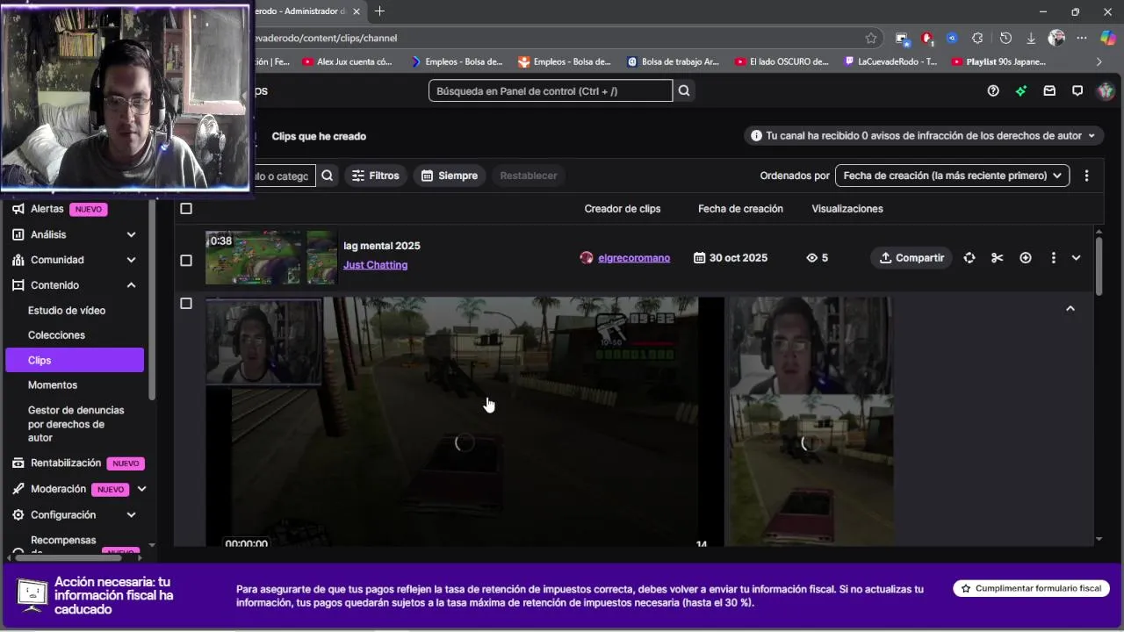Open Alertas in the sidebar

47,209
